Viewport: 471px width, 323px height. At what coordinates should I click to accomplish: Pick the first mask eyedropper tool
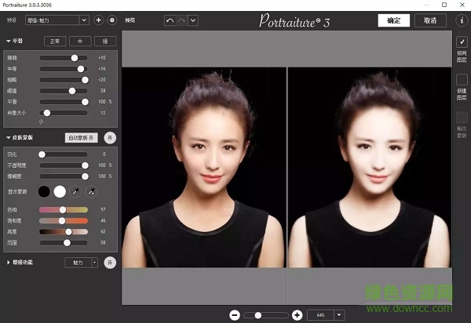[x=77, y=191]
